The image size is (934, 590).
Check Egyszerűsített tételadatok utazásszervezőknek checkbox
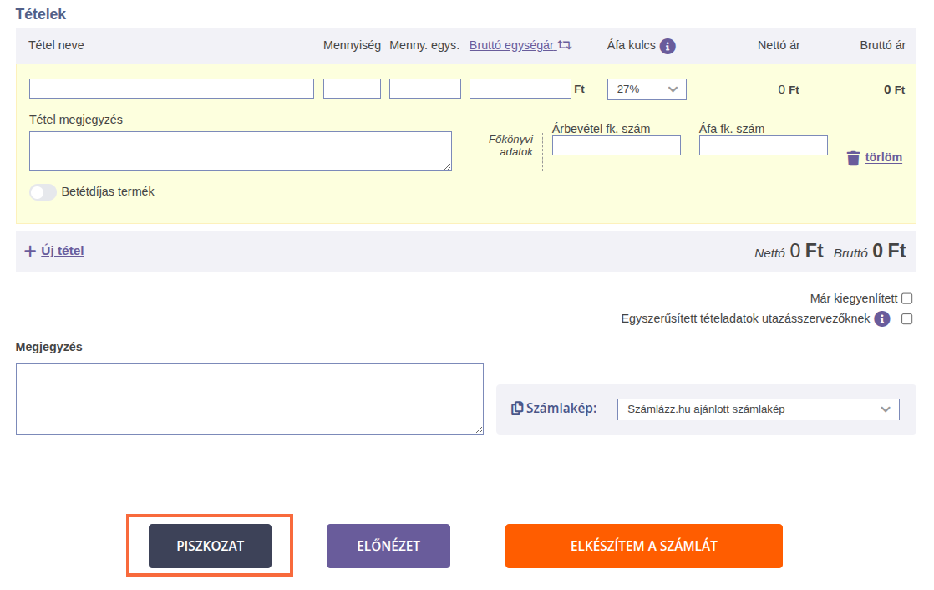(x=906, y=319)
